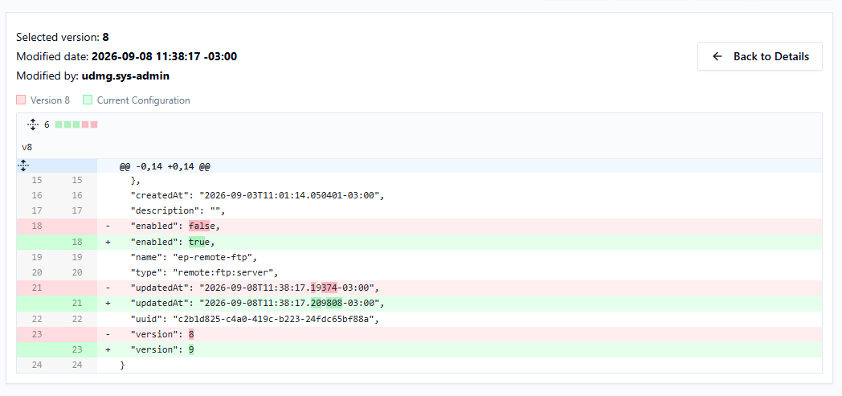Select removed line "enabled": false
The height and width of the screenshot is (396, 842).
(x=419, y=227)
